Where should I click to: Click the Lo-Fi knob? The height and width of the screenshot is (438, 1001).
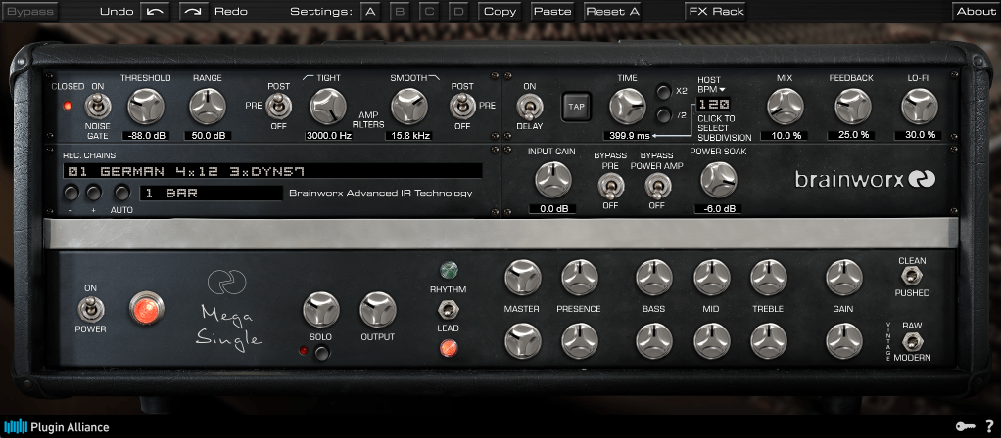[920, 106]
